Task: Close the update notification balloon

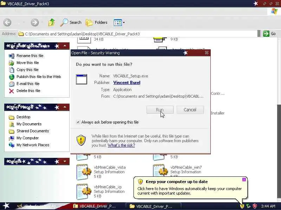Action: [244, 180]
